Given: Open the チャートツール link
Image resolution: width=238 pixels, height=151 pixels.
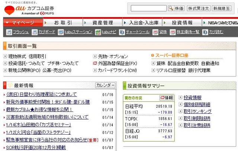Looking at the screenshot, I should [x=138, y=32].
